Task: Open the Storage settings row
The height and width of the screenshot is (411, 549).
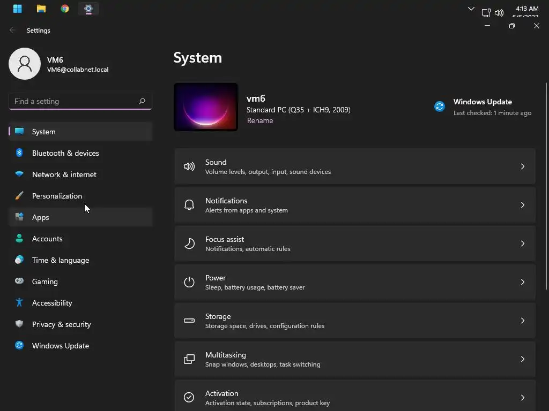Action: pyautogui.click(x=355, y=321)
